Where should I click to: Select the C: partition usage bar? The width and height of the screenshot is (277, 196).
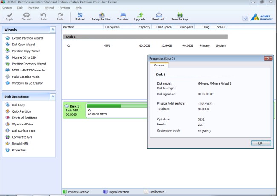click(117, 105)
